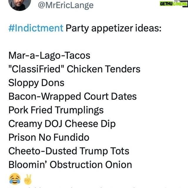188x188 pixels.
Task: Click the Cheeto-Dusted Trump Tots line
Action: coord(69,151)
